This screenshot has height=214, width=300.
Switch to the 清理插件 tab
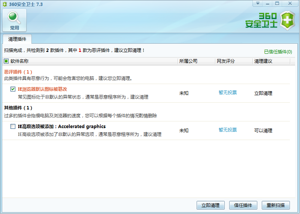[17, 39]
